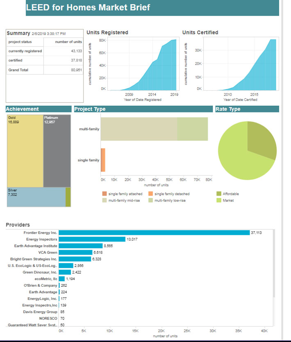Select the multi-family mid-rise bar segment

pos(139,129)
